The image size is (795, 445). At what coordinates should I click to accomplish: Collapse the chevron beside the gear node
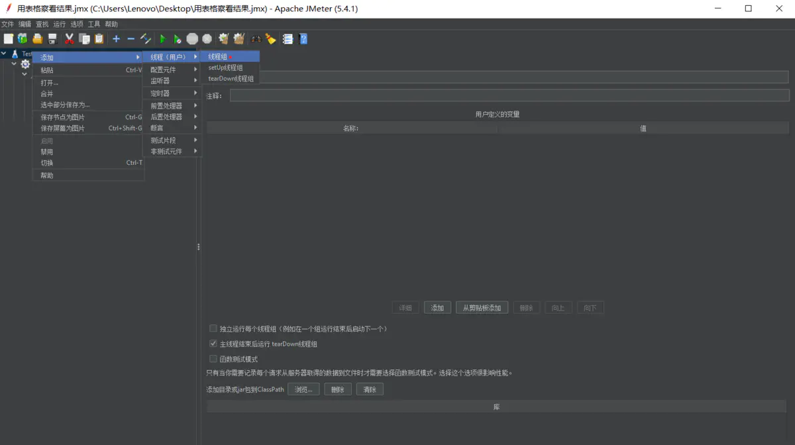(15, 64)
